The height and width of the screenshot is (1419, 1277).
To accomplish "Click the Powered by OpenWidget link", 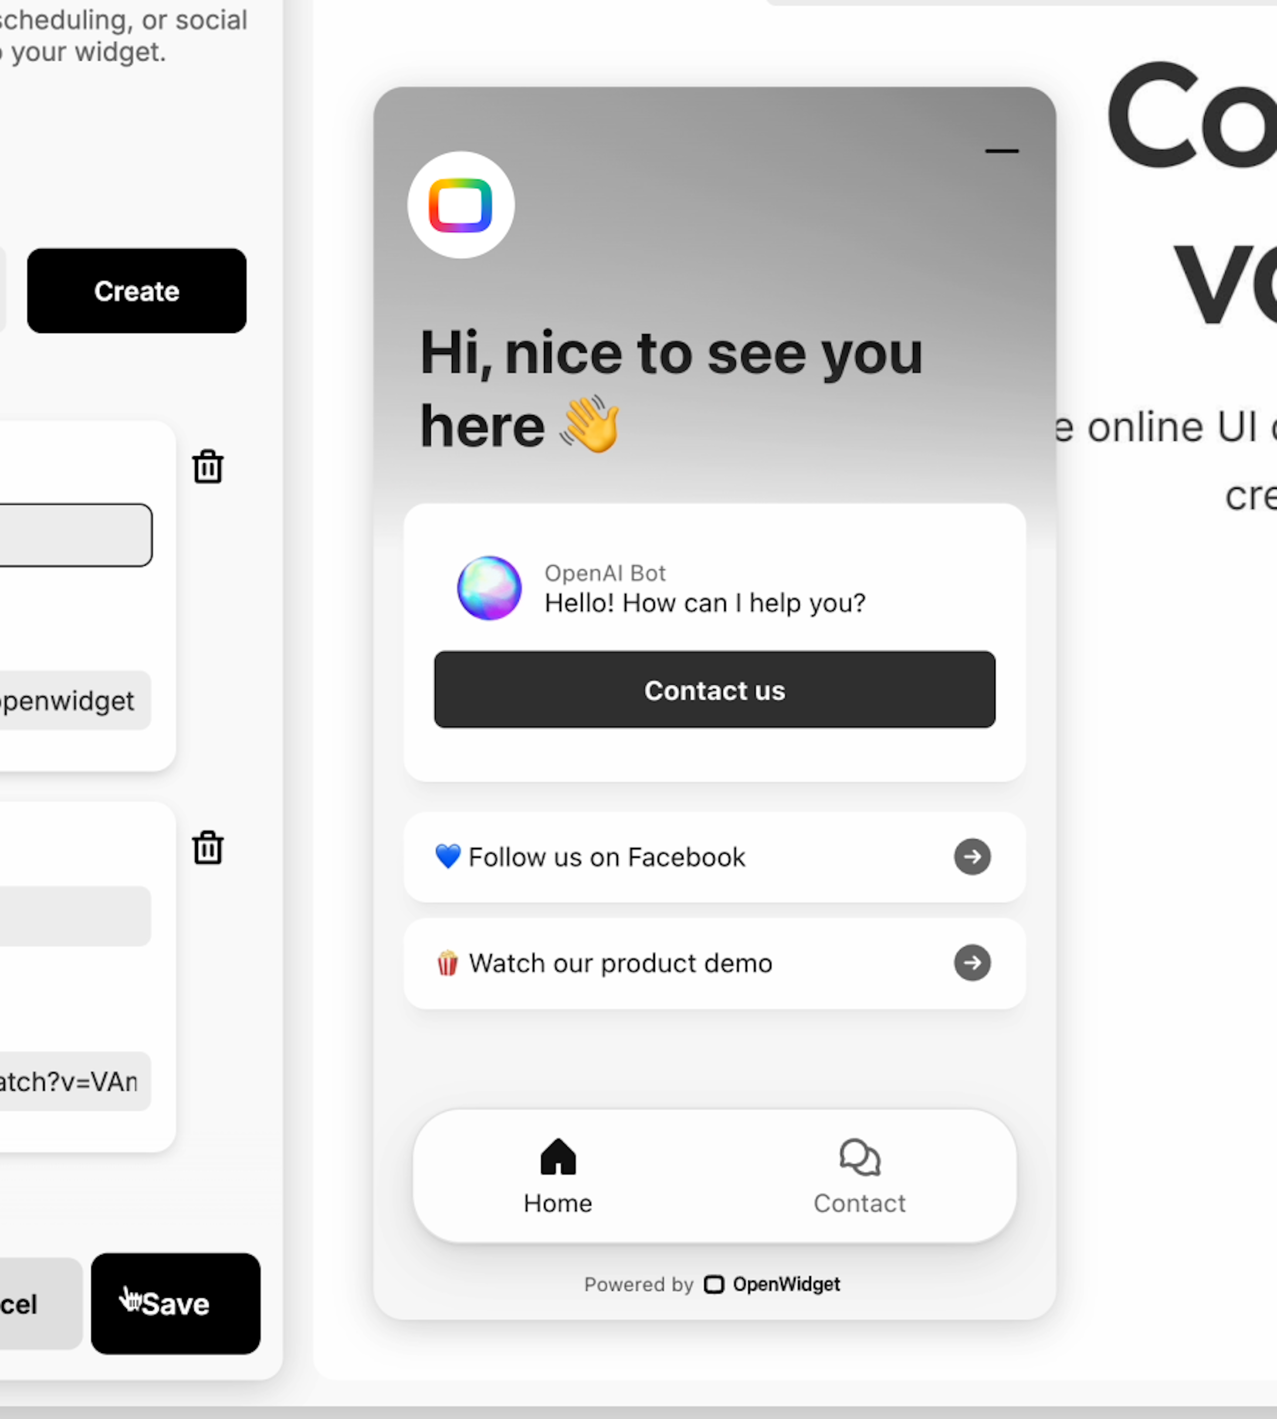I will (715, 1283).
